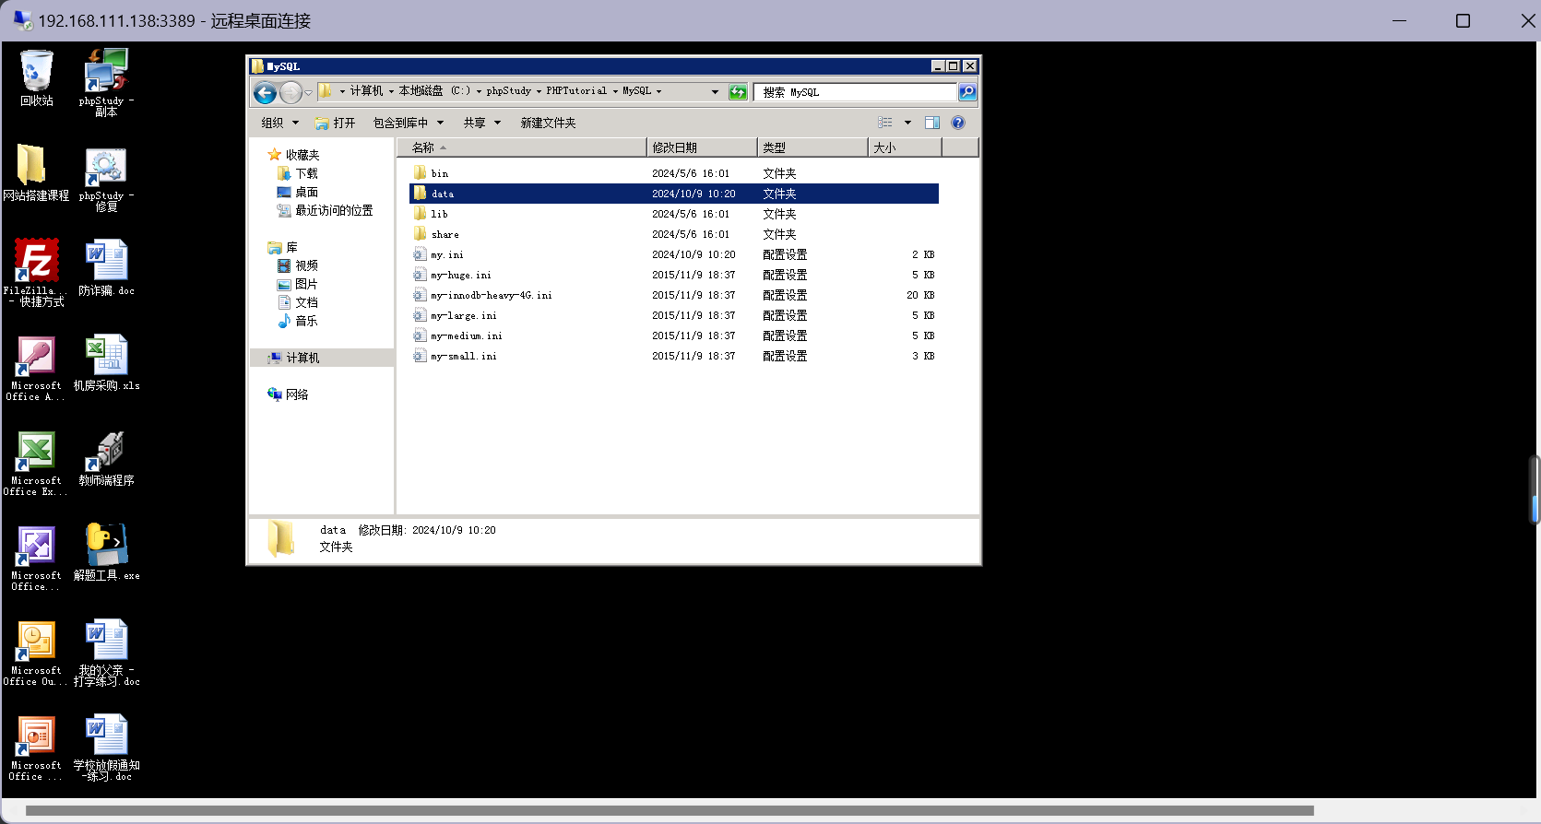Click the Explorer back navigation arrow
The image size is (1541, 824).
[265, 92]
